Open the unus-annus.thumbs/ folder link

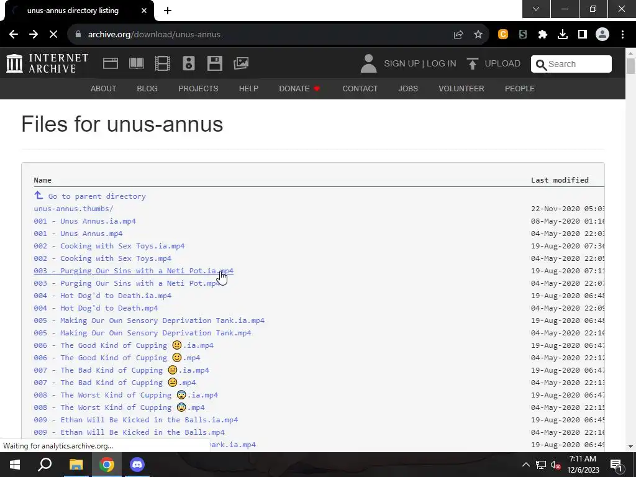[x=73, y=209]
